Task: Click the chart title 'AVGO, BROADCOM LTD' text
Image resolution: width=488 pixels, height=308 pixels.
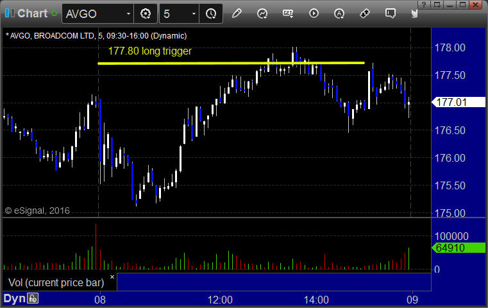Action: click(52, 36)
